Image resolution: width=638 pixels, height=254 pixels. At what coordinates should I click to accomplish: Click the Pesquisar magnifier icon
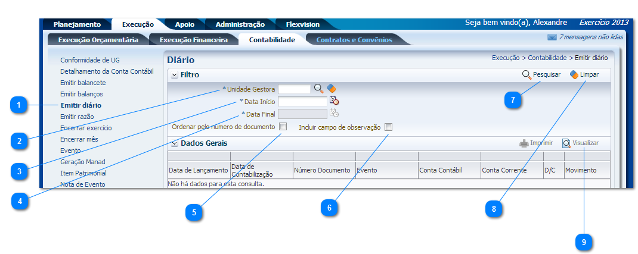click(x=526, y=75)
